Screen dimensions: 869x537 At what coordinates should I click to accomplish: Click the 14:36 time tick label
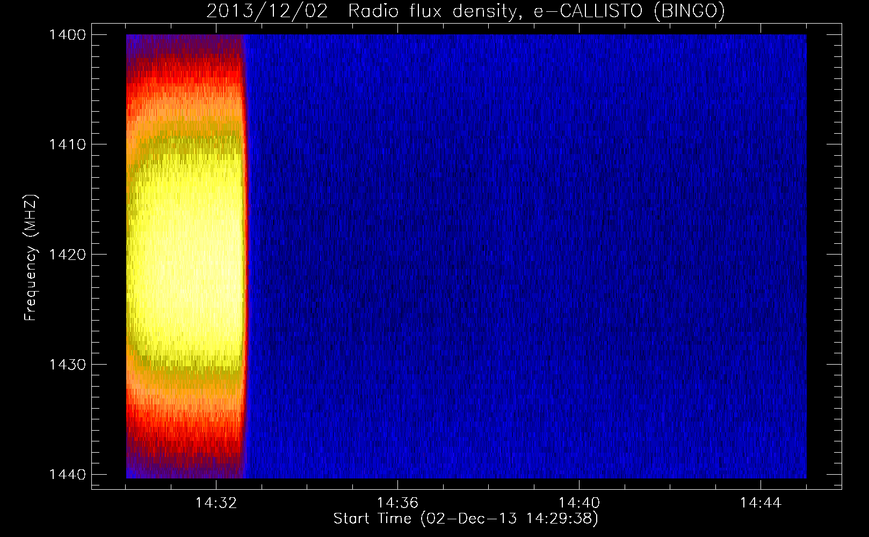[397, 503]
